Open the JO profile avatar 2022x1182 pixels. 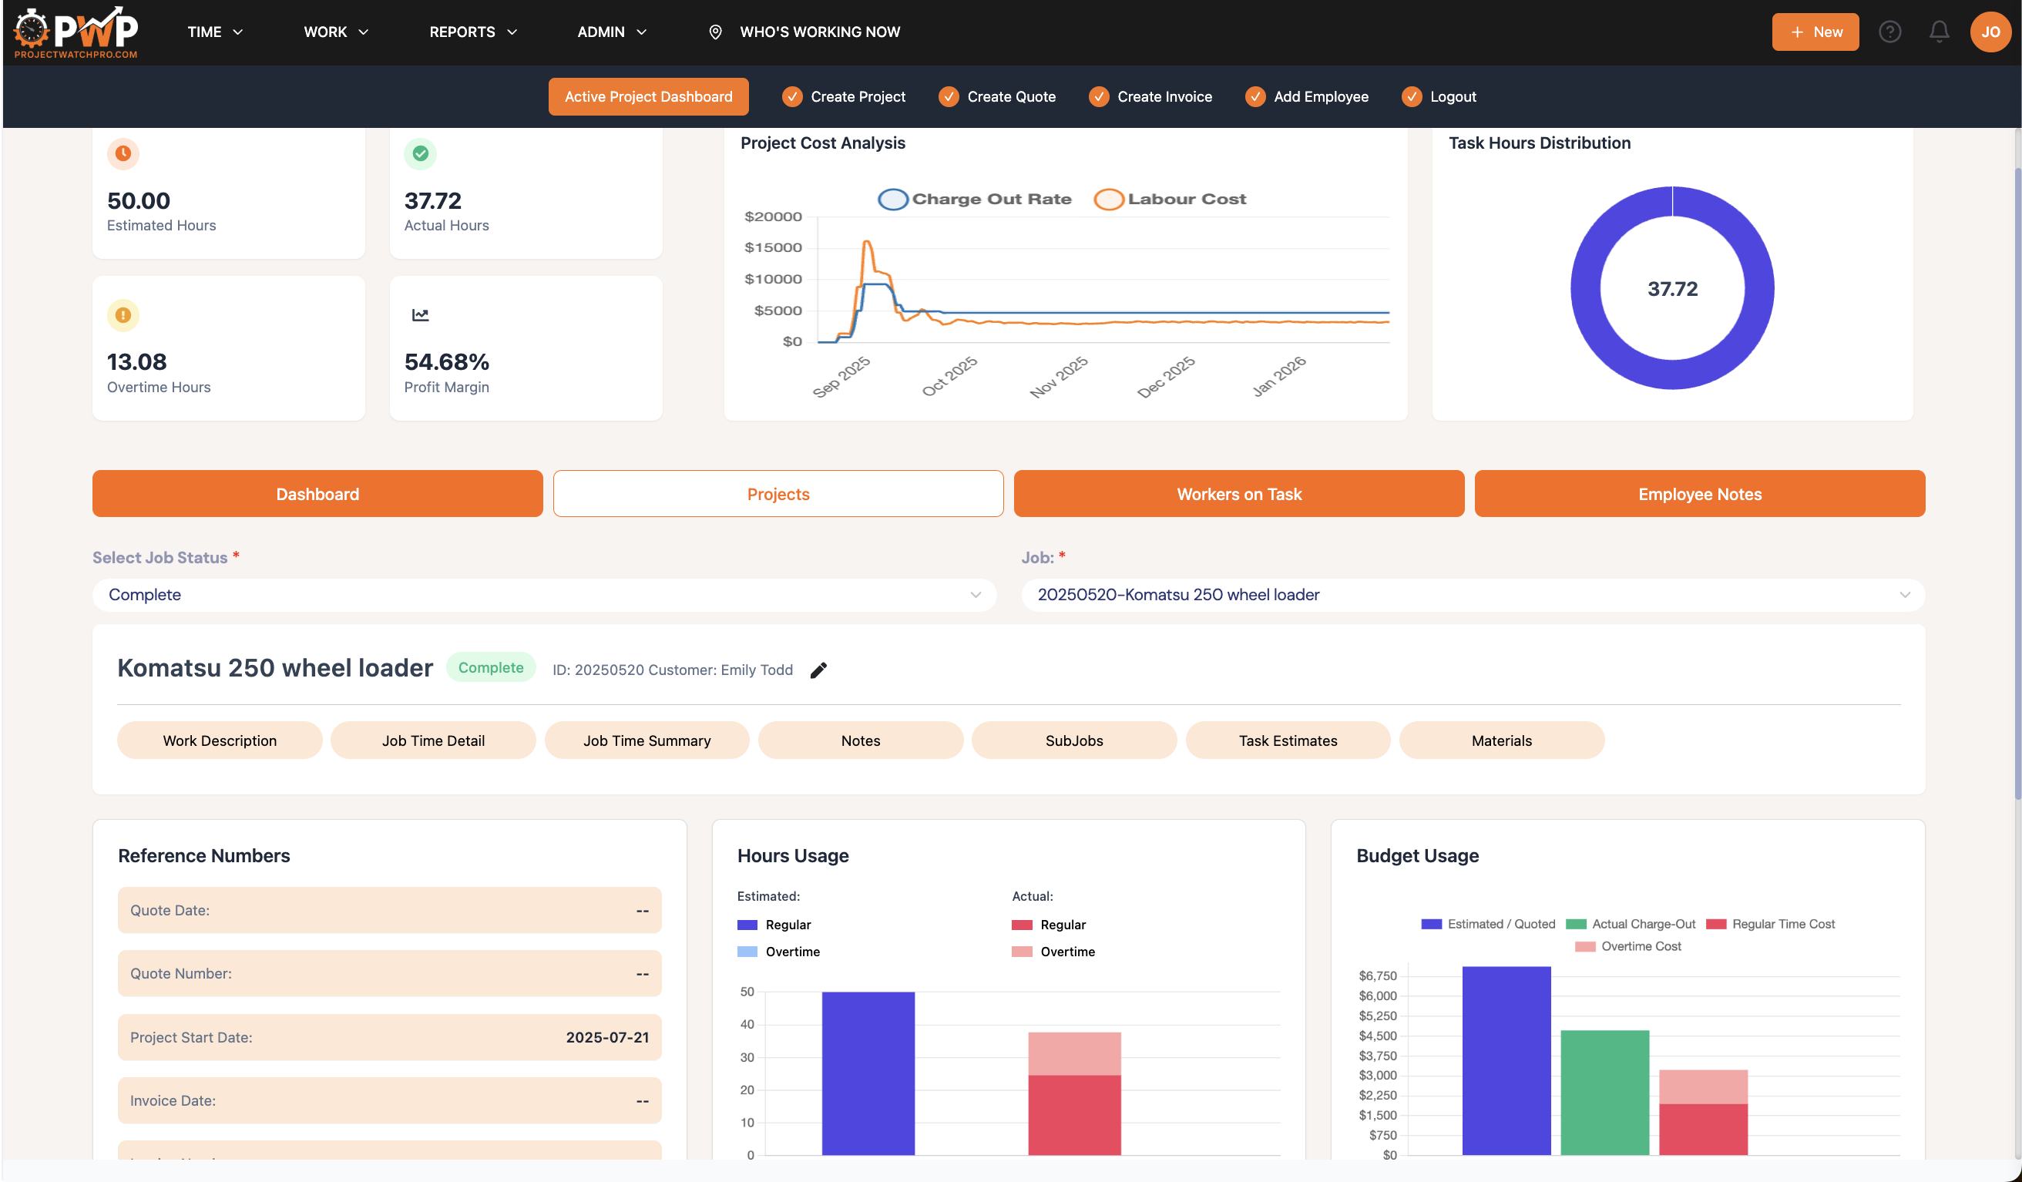coord(1990,32)
